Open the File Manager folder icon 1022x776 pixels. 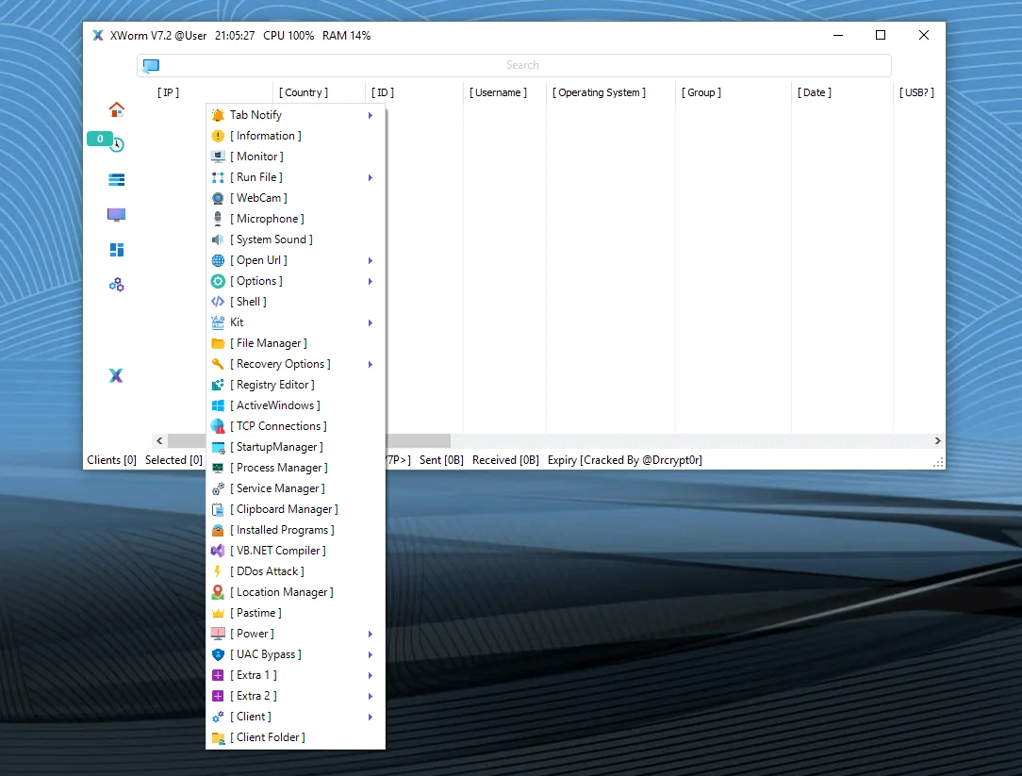click(219, 342)
